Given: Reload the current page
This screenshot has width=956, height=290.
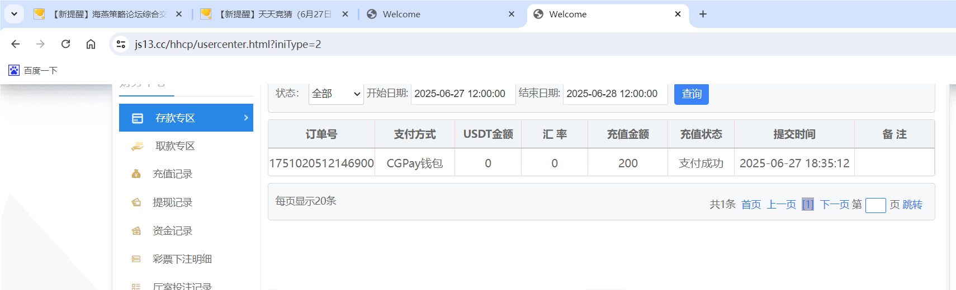Looking at the screenshot, I should 65,44.
